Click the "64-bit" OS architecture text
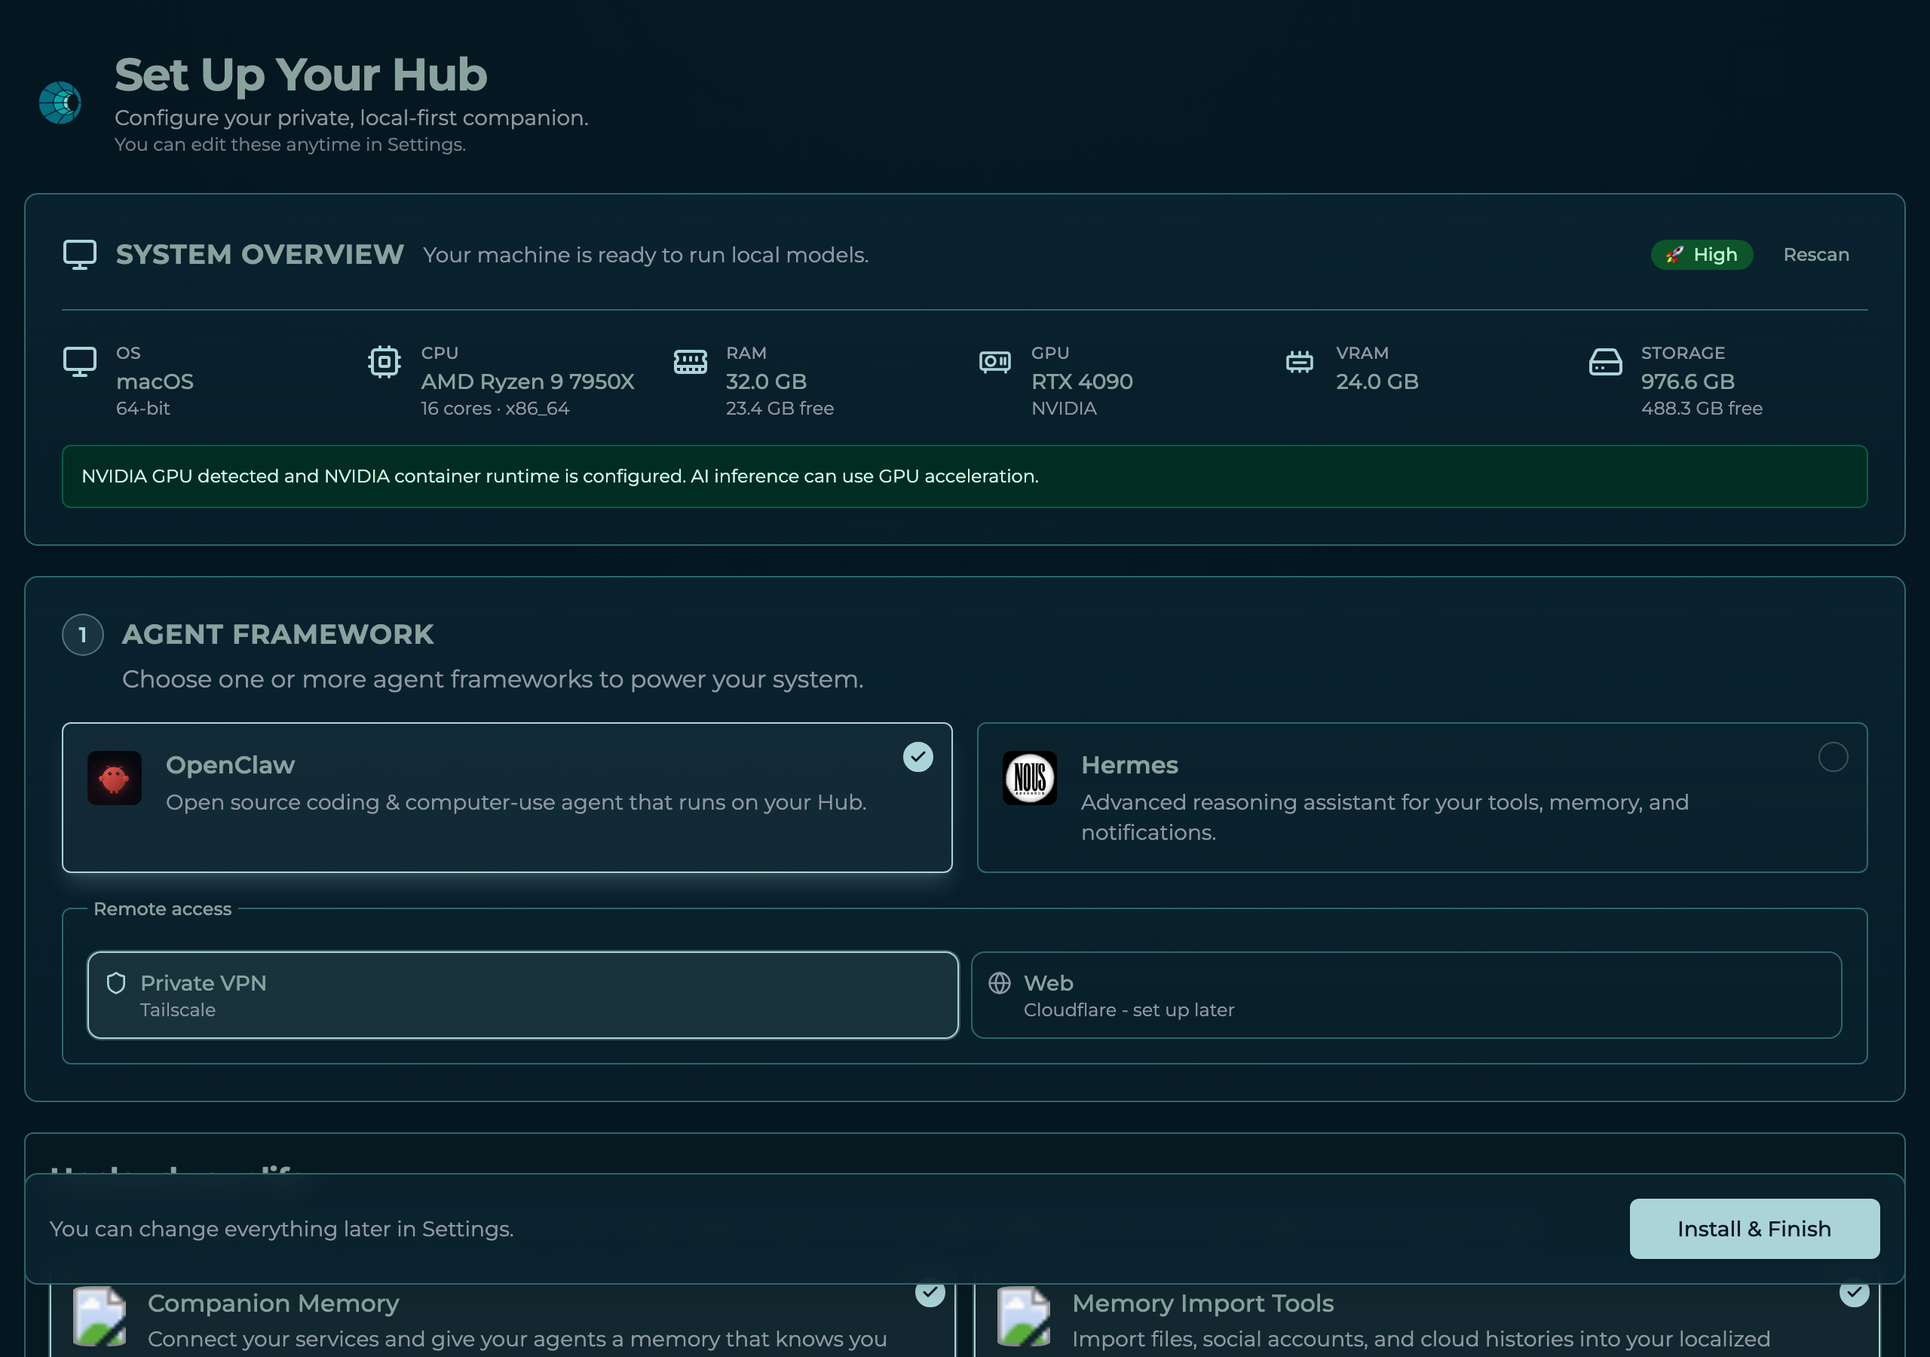This screenshot has width=1930, height=1357. click(143, 409)
